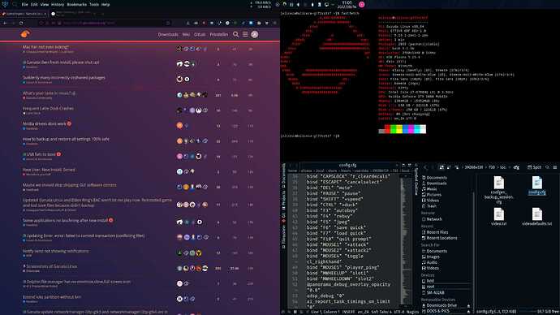Image resolution: width=560 pixels, height=315 pixels.
Task: Open the Dolphin hamburger menu
Action: tap(554, 167)
